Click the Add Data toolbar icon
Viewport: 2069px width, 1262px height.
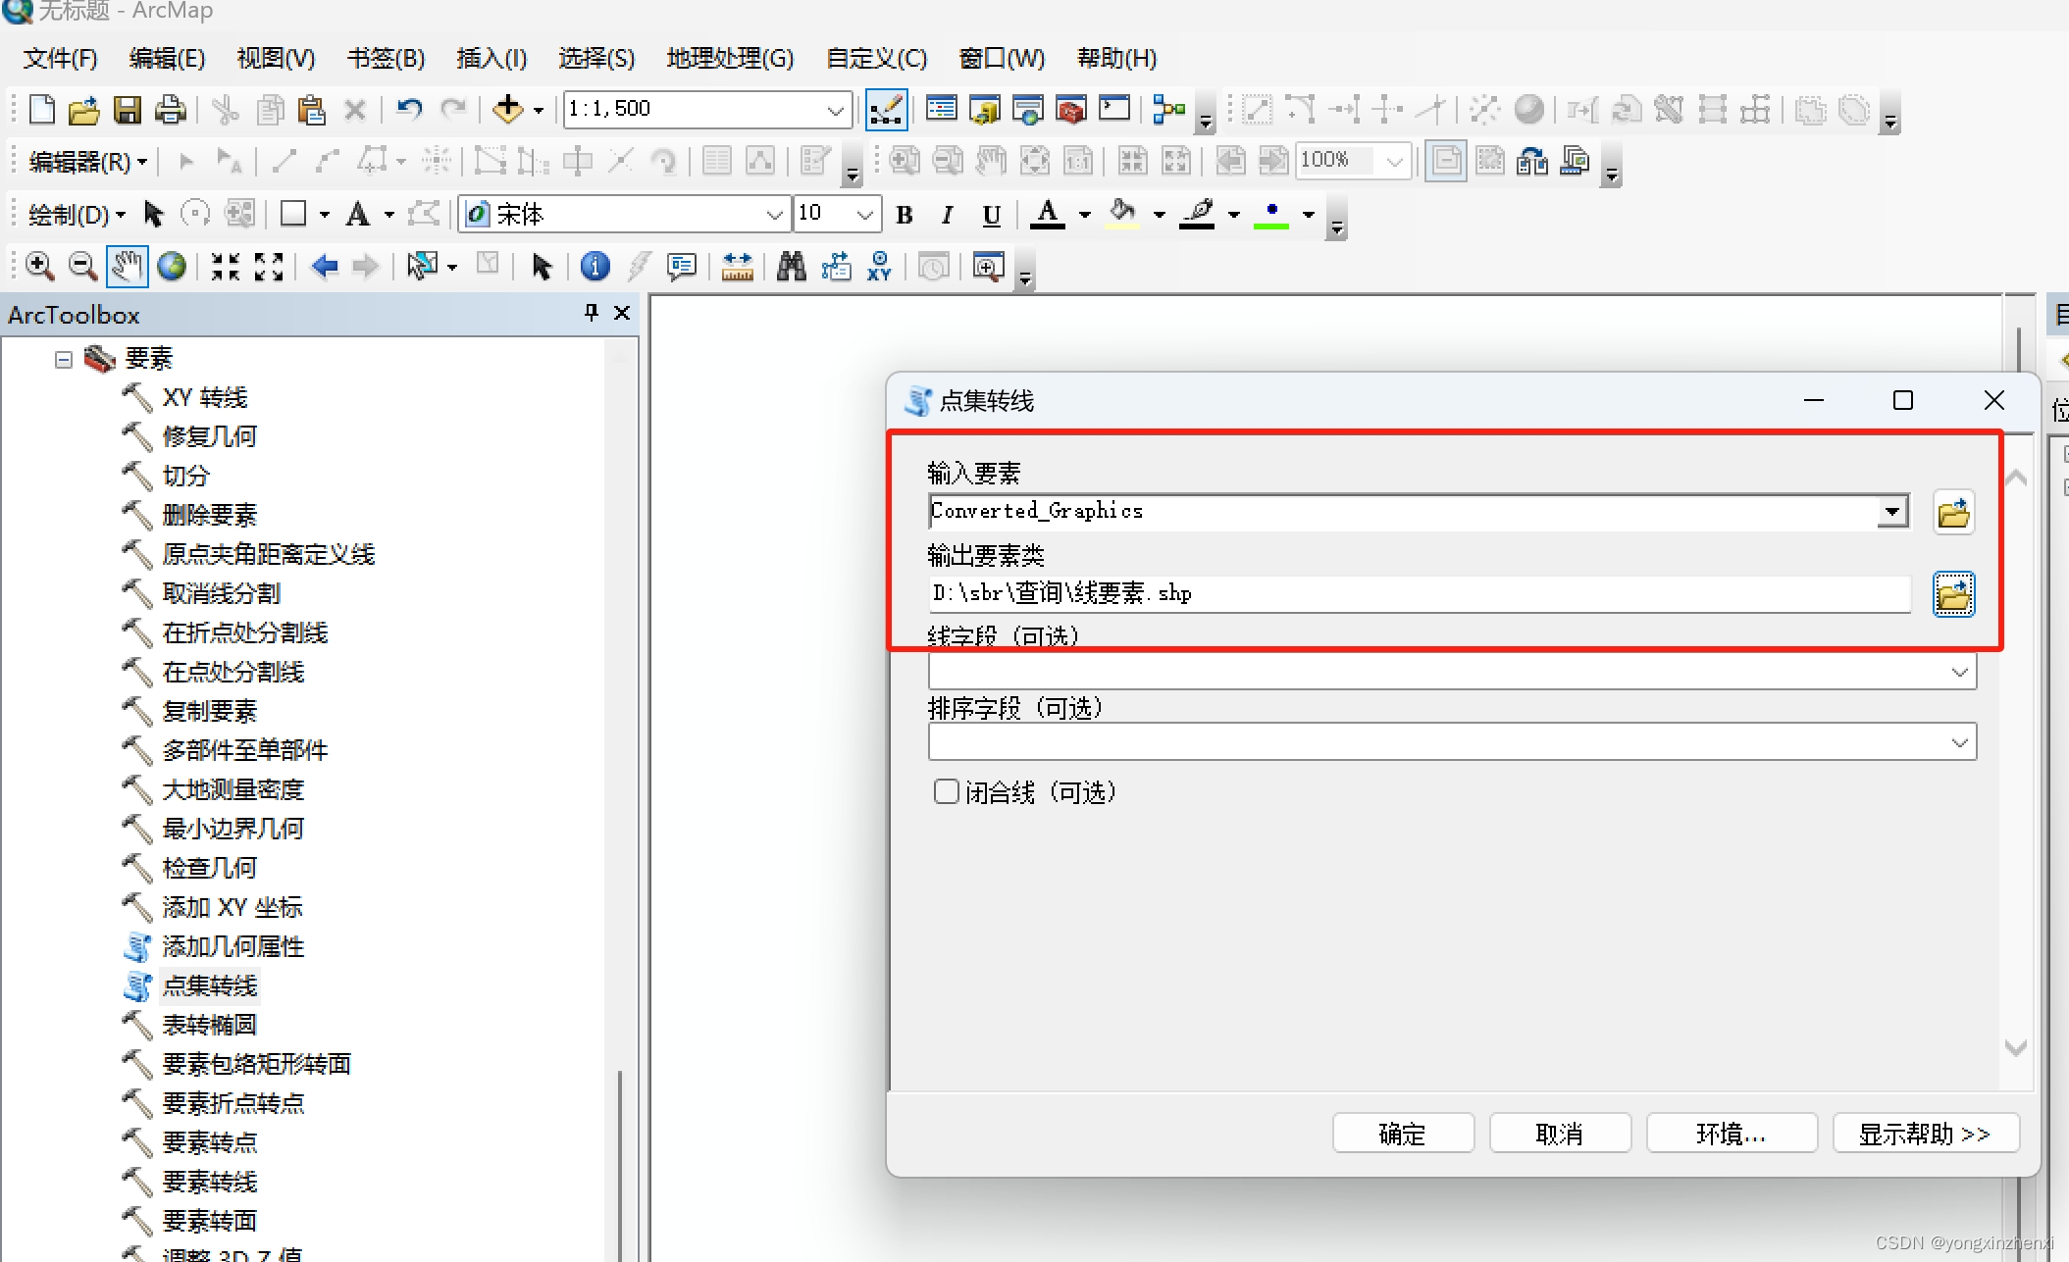point(508,109)
